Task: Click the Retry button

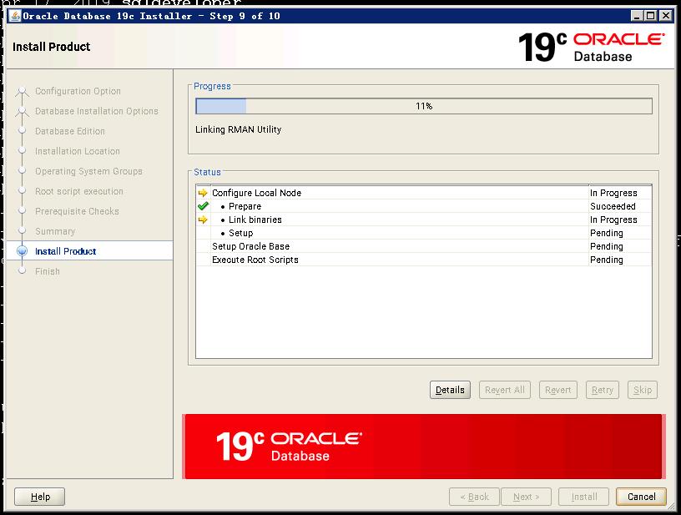Action: pyautogui.click(x=603, y=390)
